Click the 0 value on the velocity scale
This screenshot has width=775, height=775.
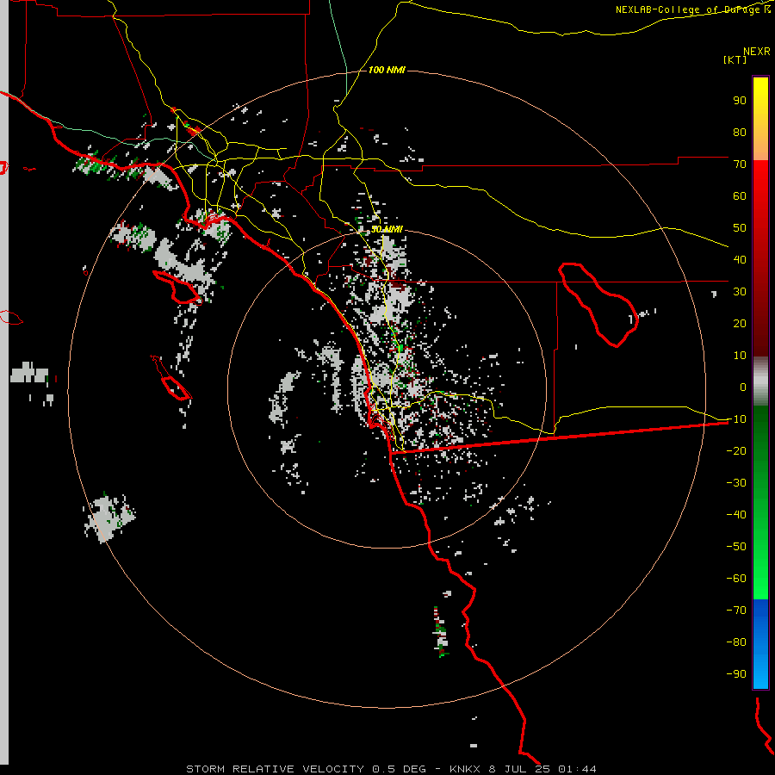pyautogui.click(x=743, y=387)
